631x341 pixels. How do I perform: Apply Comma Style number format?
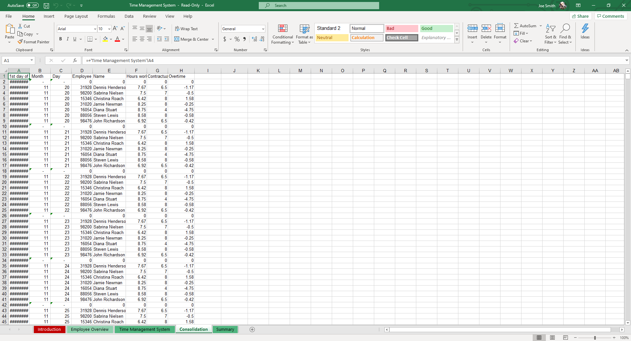(x=244, y=39)
